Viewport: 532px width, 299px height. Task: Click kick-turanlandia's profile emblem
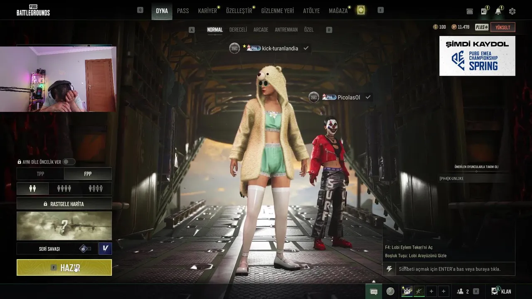[x=234, y=48]
